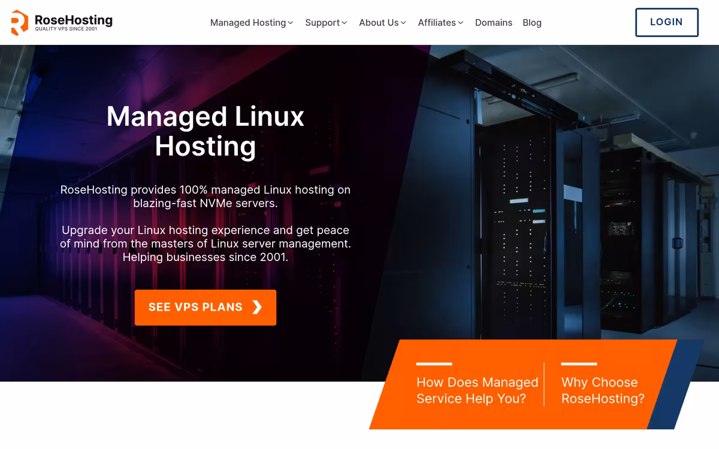Open Why Choose RoseHosting? link

pos(603,390)
